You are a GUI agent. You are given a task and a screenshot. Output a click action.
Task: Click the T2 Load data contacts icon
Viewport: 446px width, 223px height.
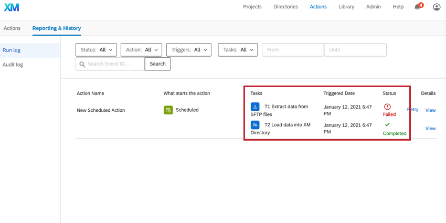[255, 125]
